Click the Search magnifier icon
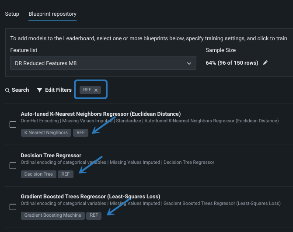 point(7,90)
